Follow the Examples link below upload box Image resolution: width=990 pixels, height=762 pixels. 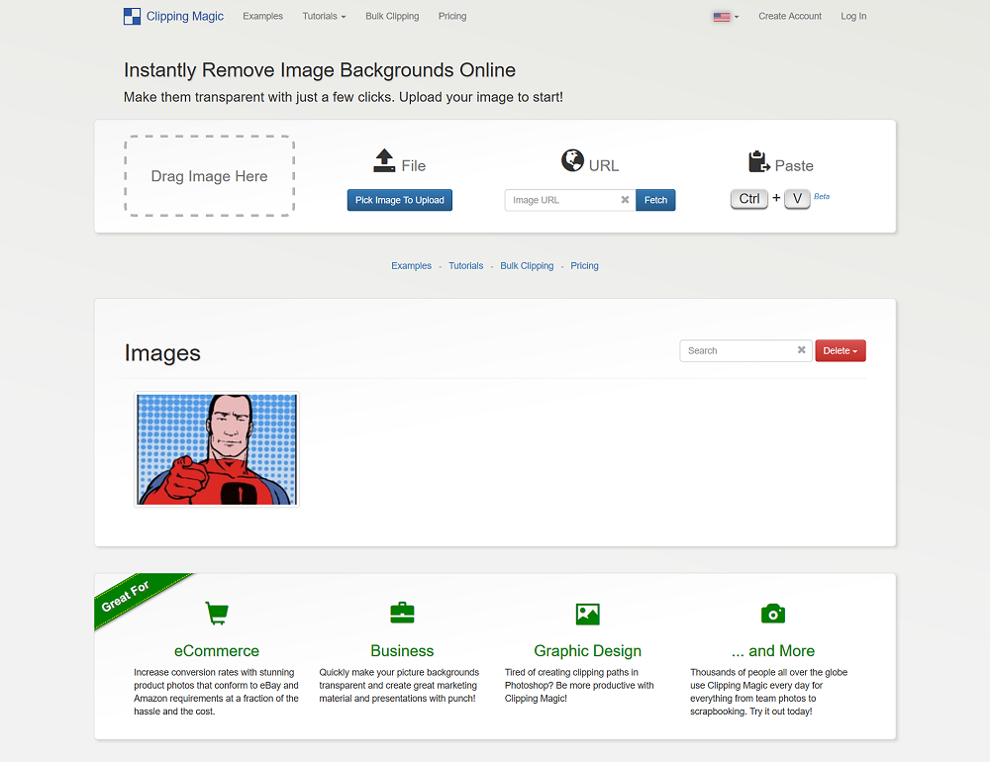coord(412,266)
